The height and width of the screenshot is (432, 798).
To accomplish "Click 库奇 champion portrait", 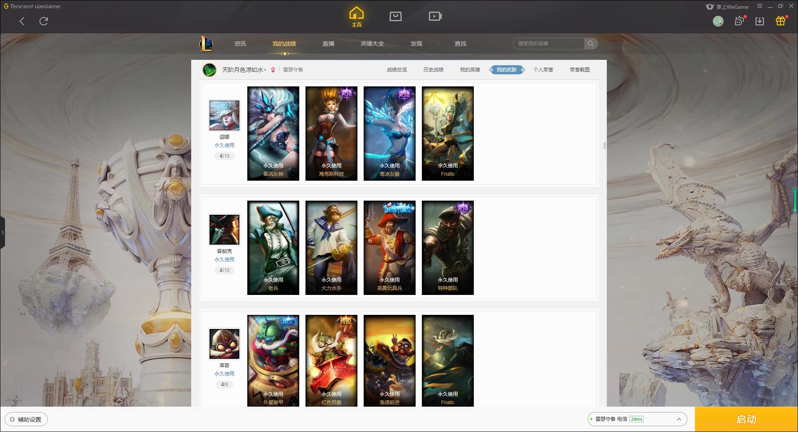I will (224, 344).
